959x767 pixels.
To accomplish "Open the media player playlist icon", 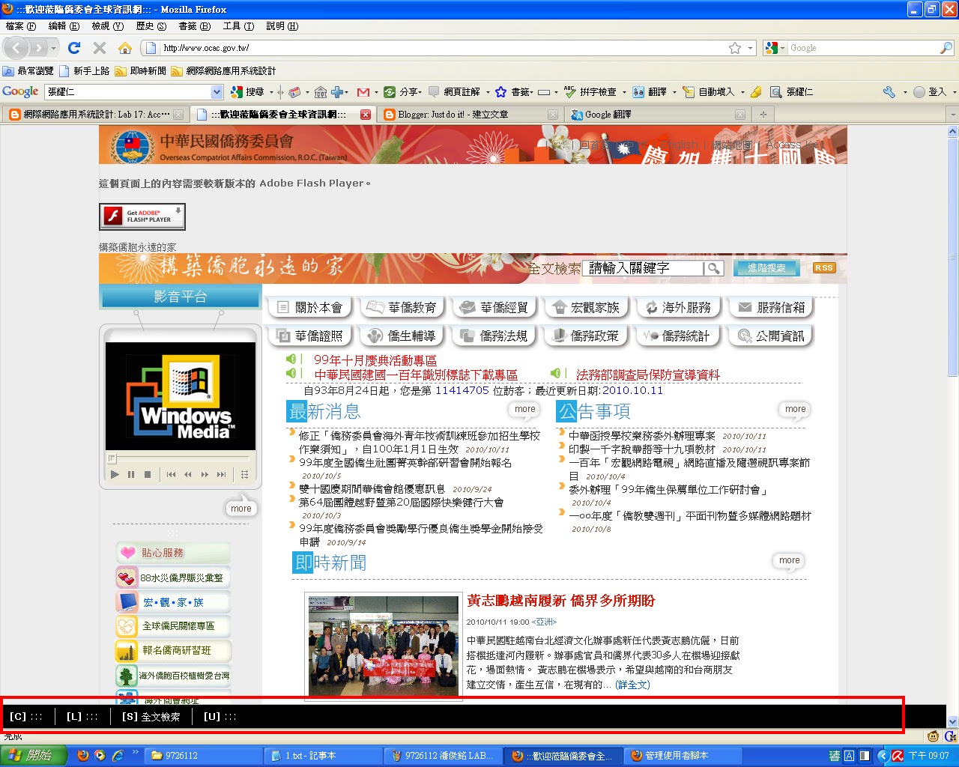I will click(x=244, y=474).
